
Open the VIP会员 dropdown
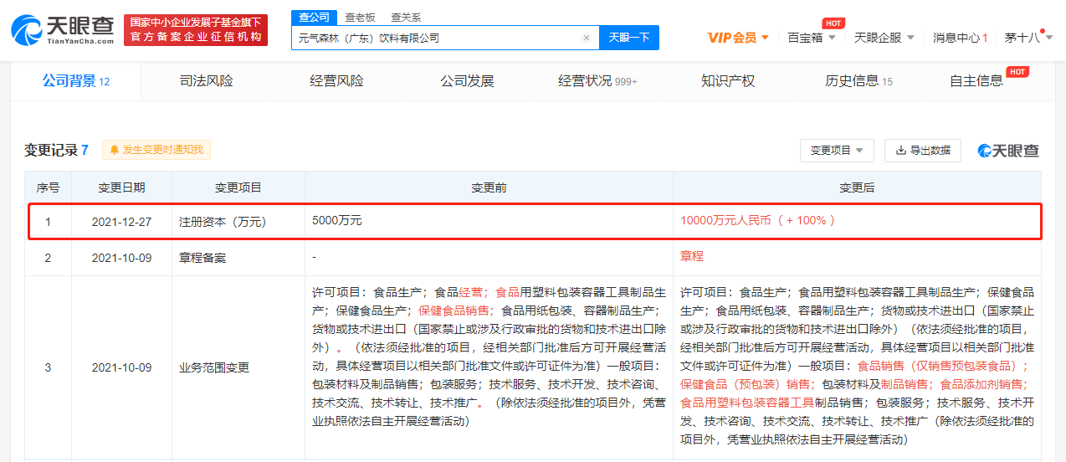tap(738, 38)
